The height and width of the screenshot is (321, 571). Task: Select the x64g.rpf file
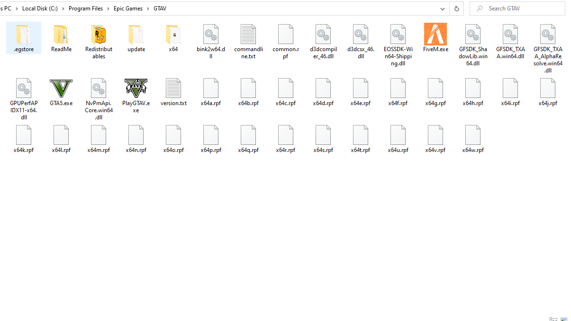[435, 92]
